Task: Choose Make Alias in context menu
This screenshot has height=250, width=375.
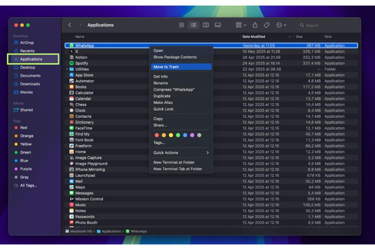Action: (181, 102)
